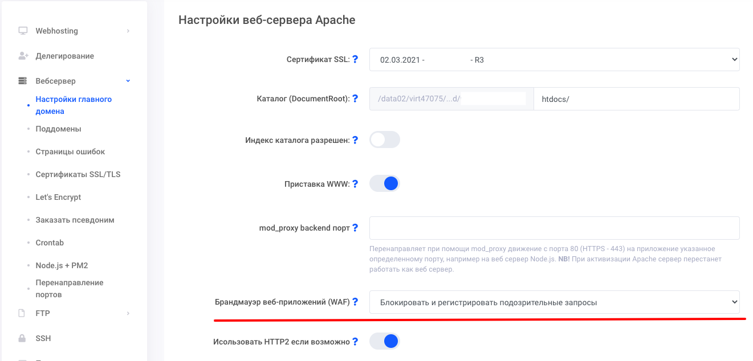Show help for Брандмауэр веб-приложений (WAF)
This screenshot has height=361, width=753.
355,302
